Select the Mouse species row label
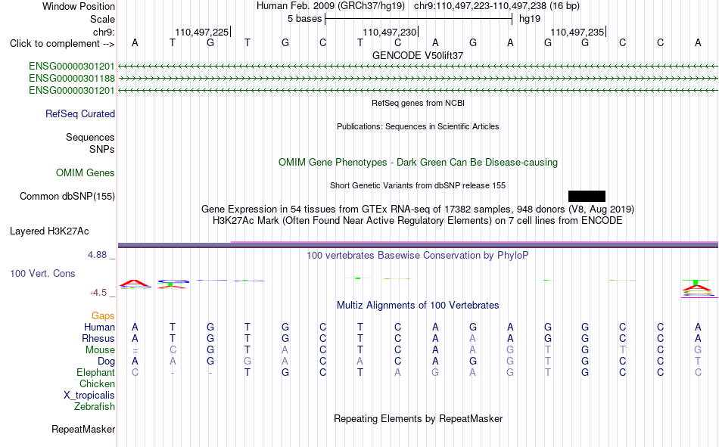Screen dimensions: 719x447 101,349
